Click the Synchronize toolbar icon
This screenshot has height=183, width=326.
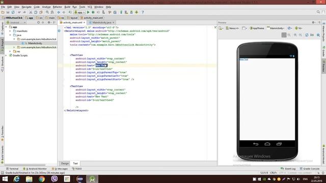point(13,12)
